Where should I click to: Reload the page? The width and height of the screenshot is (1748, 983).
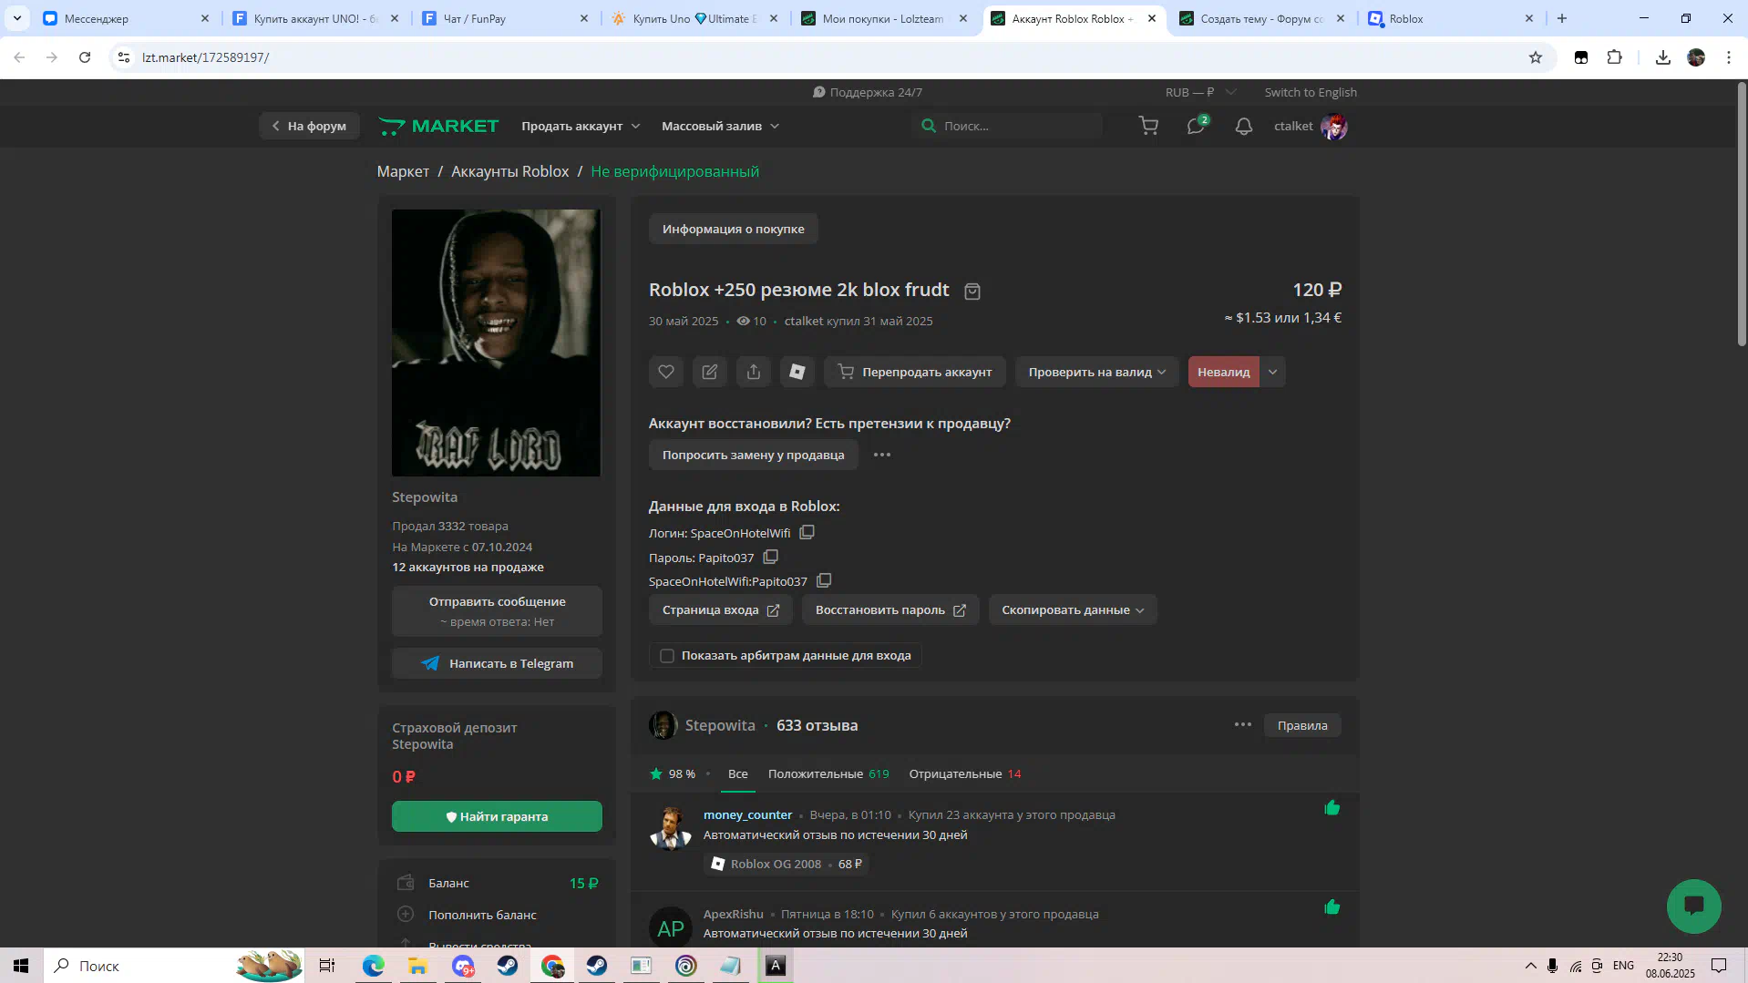pos(85,57)
